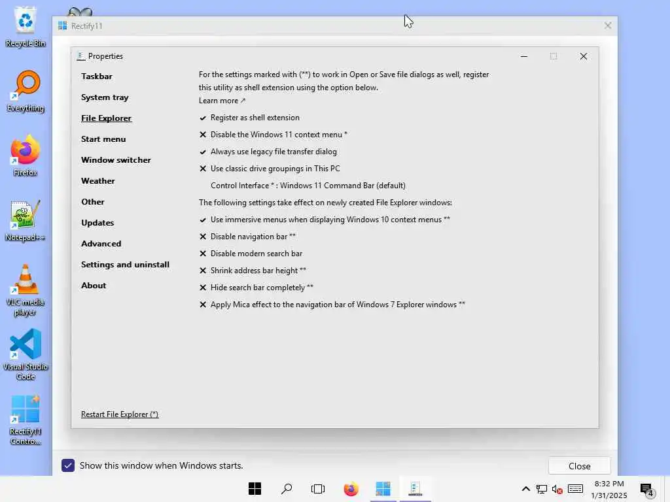The image size is (670, 502).
Task: Click the Properties window title icon
Action: (80, 56)
